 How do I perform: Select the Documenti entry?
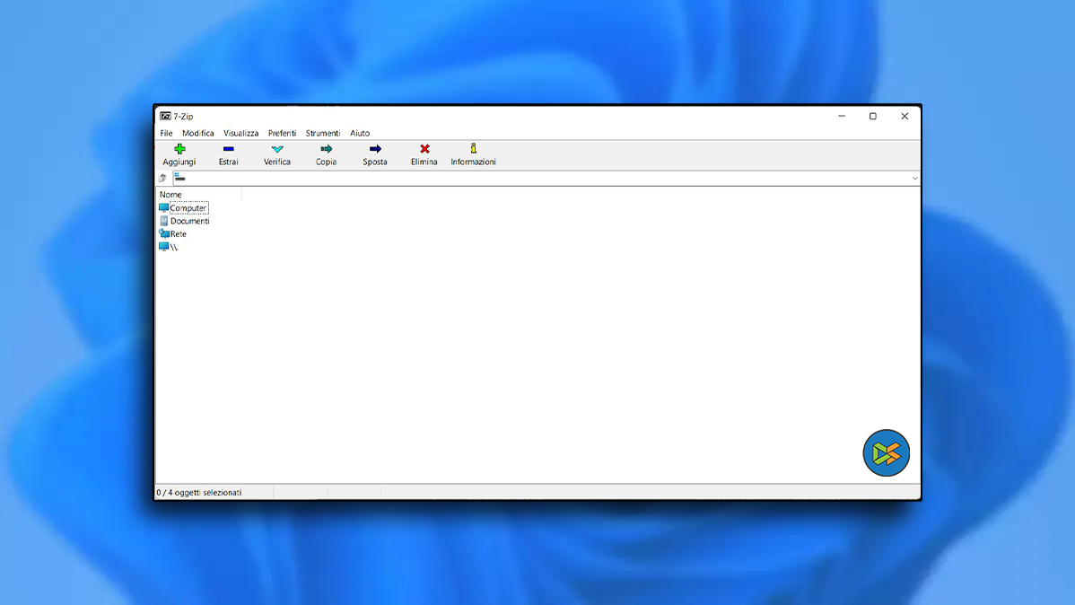[189, 221]
